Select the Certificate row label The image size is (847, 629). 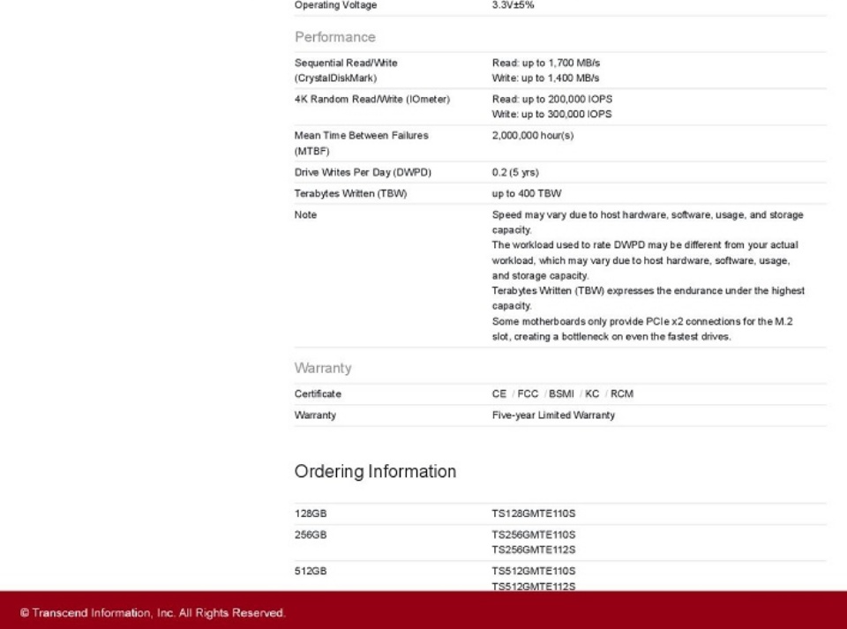coord(318,394)
